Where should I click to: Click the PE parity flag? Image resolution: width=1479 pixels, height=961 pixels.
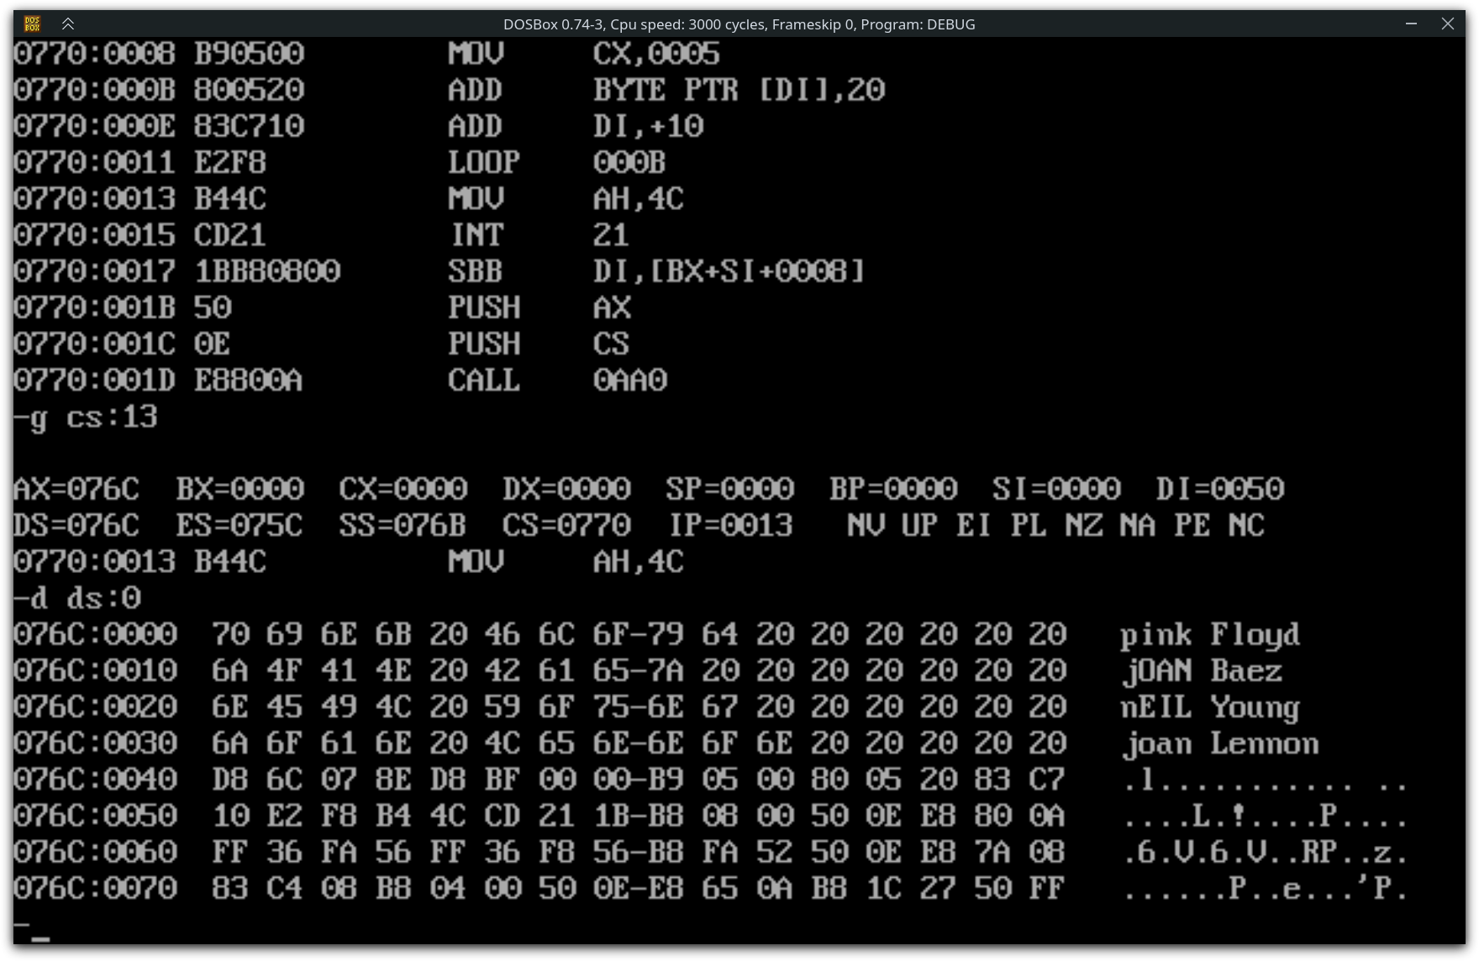(1192, 525)
